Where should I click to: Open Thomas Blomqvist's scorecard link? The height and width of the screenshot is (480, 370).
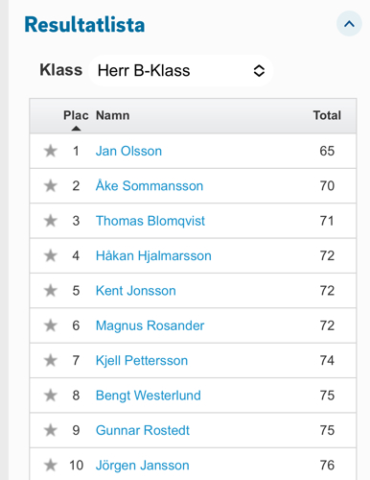(150, 221)
